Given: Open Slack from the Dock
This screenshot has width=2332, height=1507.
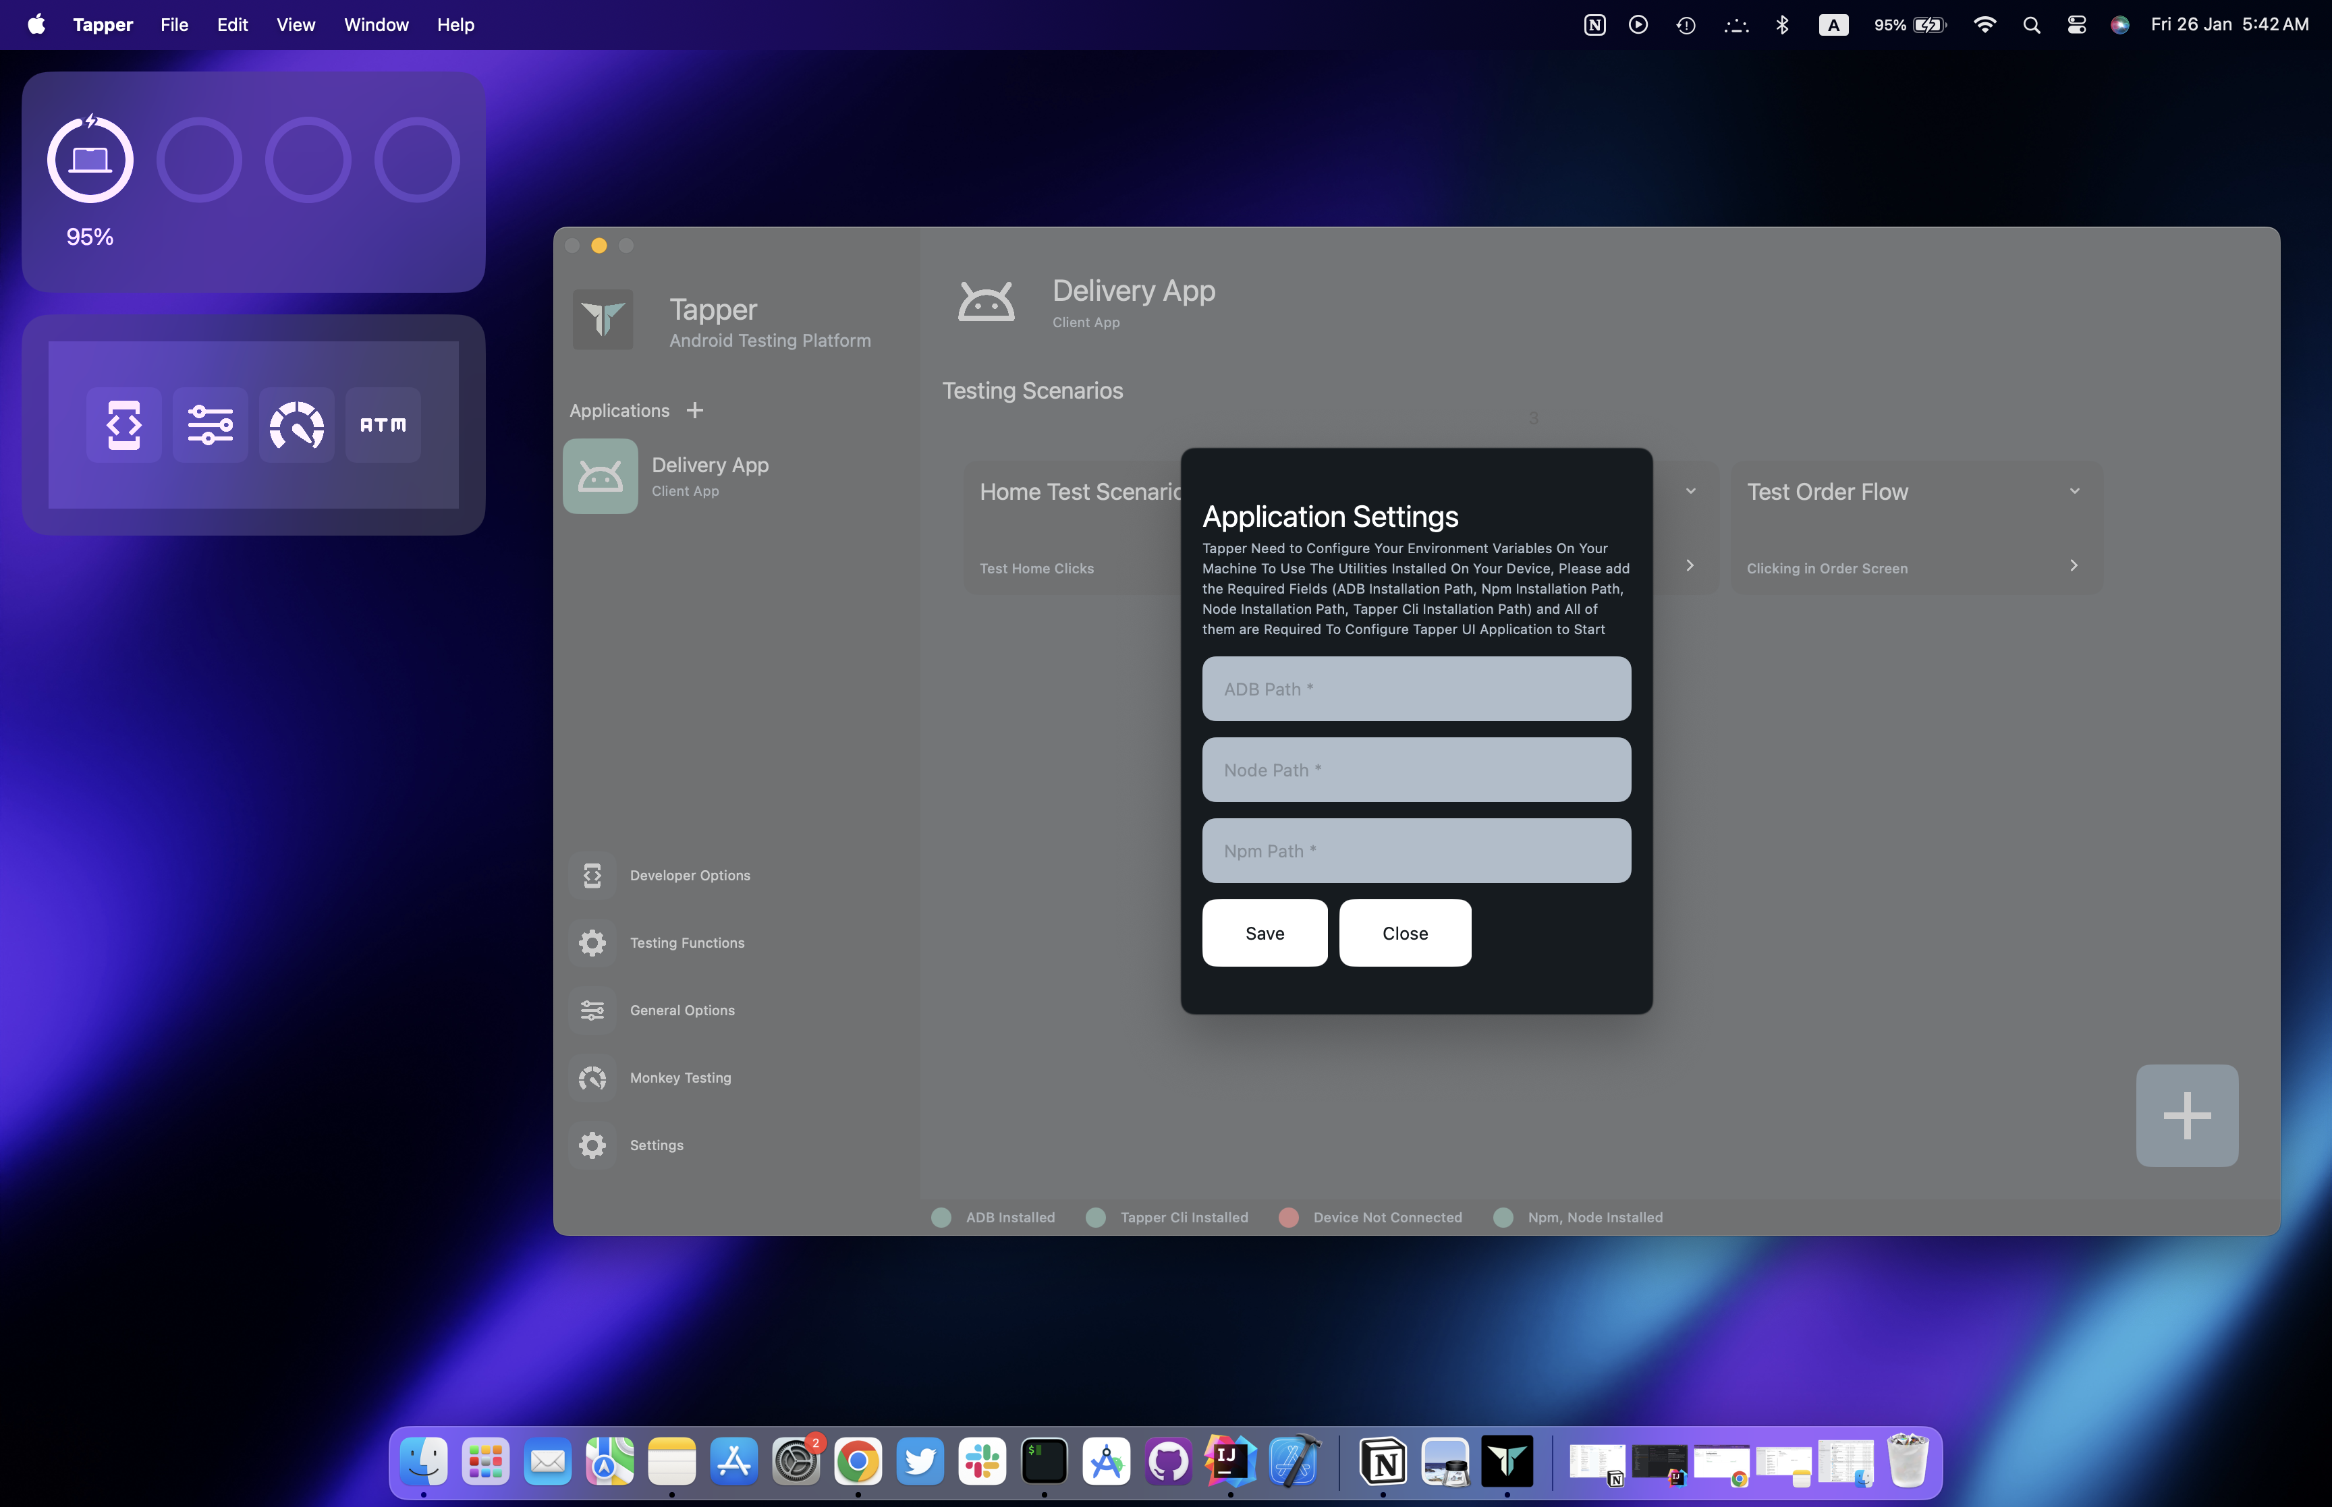Looking at the screenshot, I should (982, 1462).
